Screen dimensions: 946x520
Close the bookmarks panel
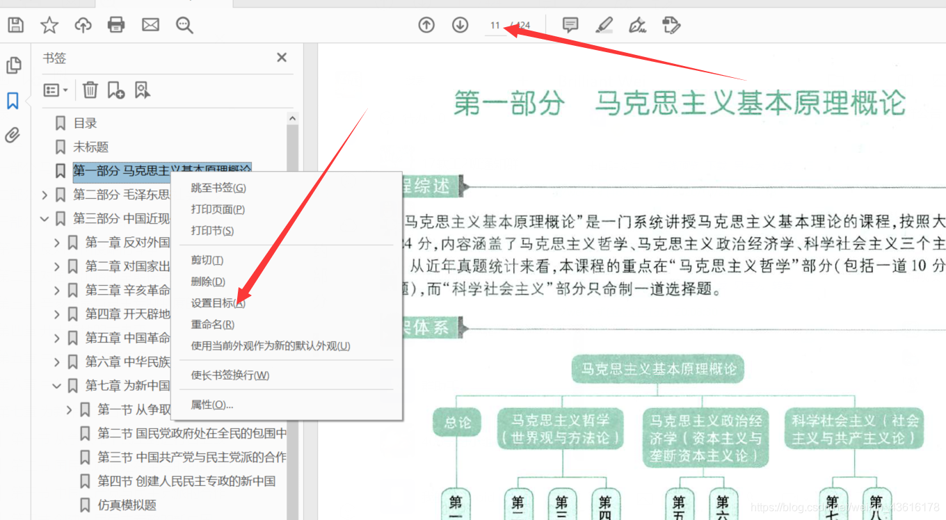point(282,58)
